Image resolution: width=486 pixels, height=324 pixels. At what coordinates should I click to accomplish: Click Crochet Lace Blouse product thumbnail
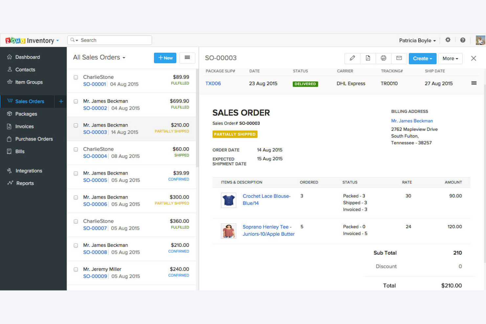pyautogui.click(x=229, y=200)
